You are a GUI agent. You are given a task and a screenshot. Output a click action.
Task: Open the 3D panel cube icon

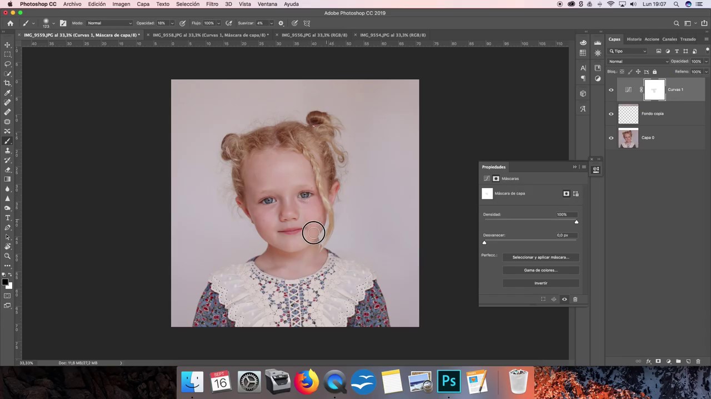[583, 94]
